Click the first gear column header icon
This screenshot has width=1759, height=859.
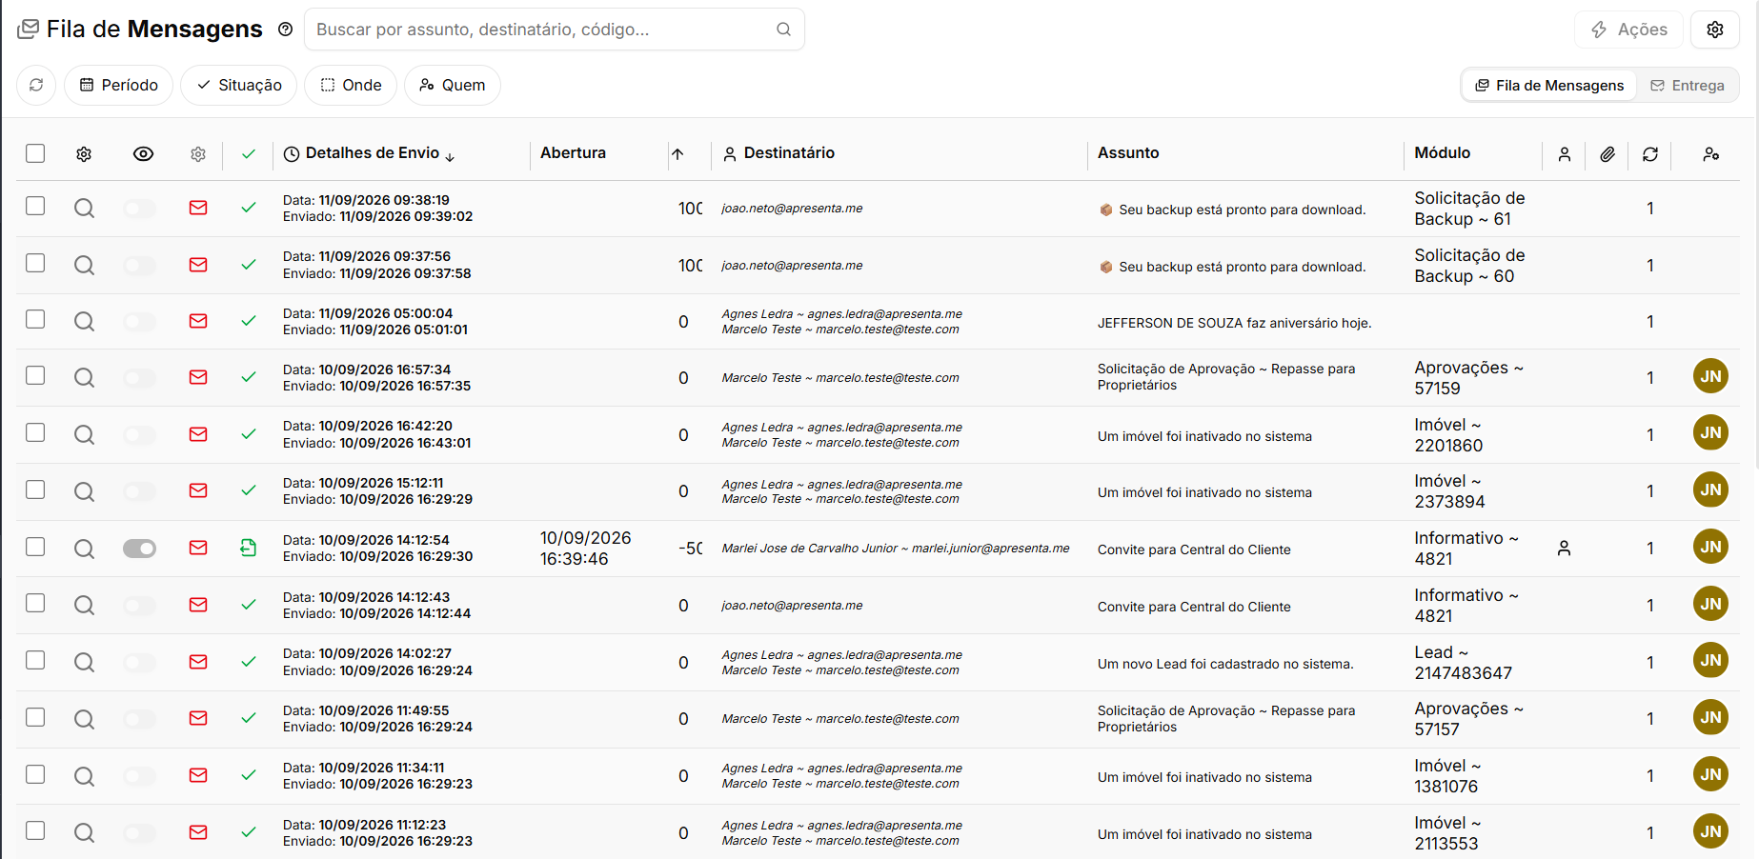pyautogui.click(x=84, y=154)
